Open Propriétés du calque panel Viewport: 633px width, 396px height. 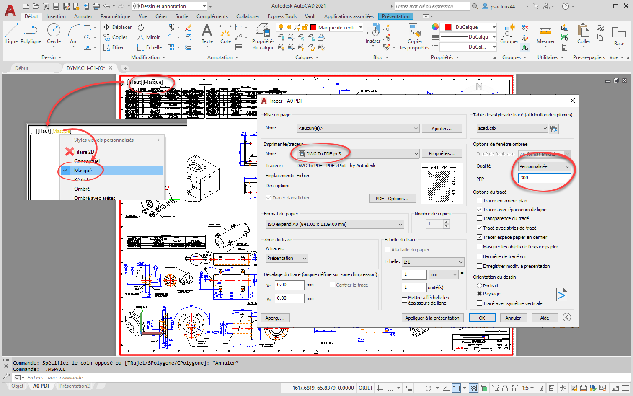[263, 37]
